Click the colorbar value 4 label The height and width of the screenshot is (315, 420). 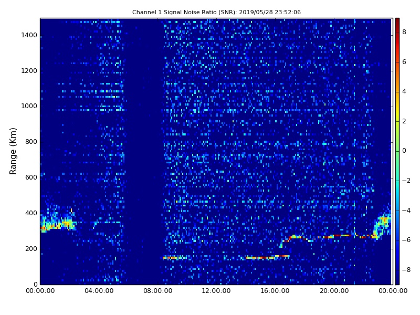tap(404, 91)
